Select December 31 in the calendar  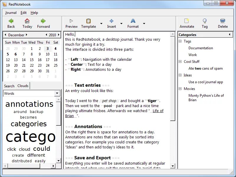point(47,71)
